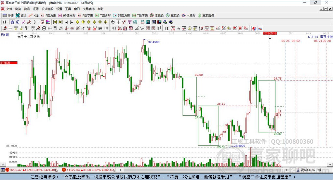Screen dimensions: 333x180
Task: Open the 9P四方形 tool
Action: point(67,15)
